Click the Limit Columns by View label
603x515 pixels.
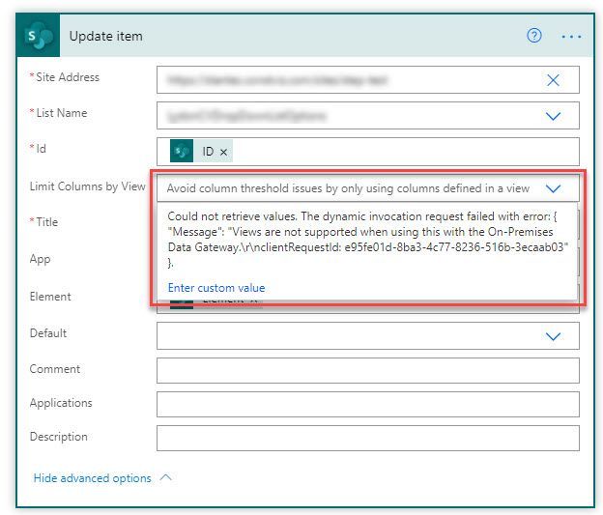click(88, 186)
